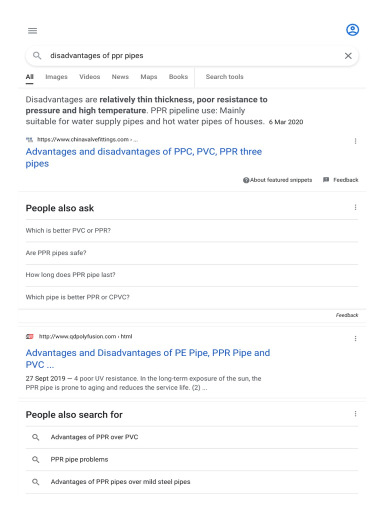Clear the search query with X
The height and width of the screenshot is (512, 384).
tap(348, 56)
